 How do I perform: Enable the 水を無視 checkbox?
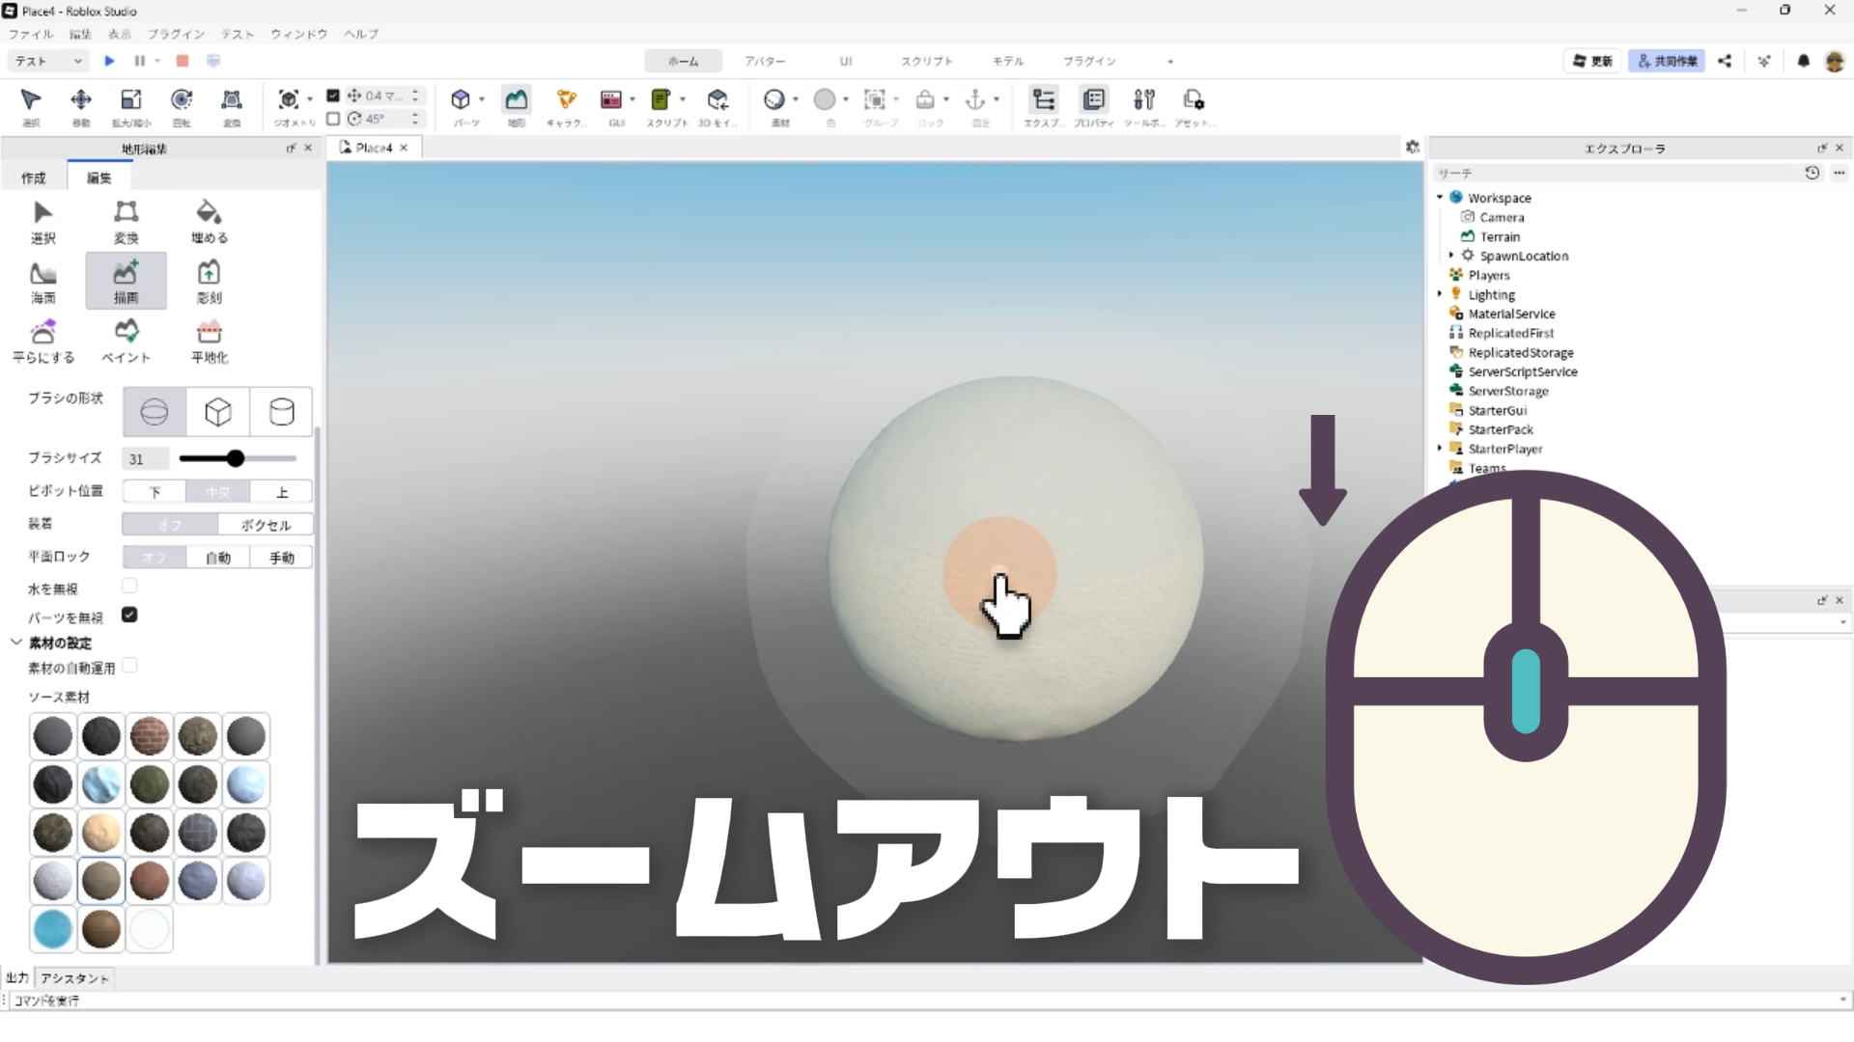[129, 586]
